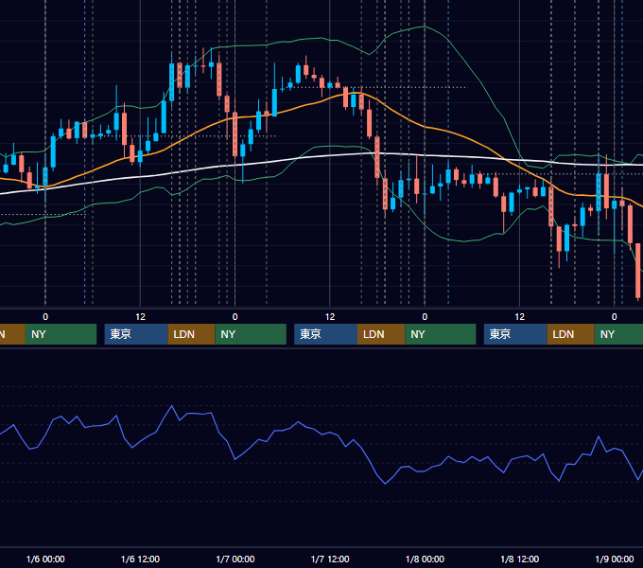This screenshot has height=568, width=643.
Task: Click the 1/7 00:00 time axis label
Action: [235, 559]
